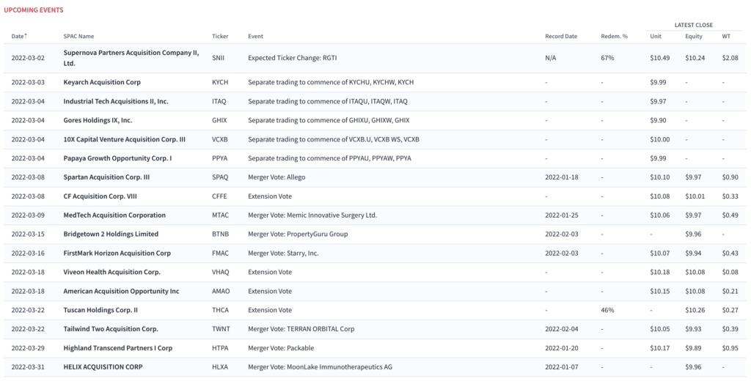Click the Unit column header

click(x=656, y=37)
